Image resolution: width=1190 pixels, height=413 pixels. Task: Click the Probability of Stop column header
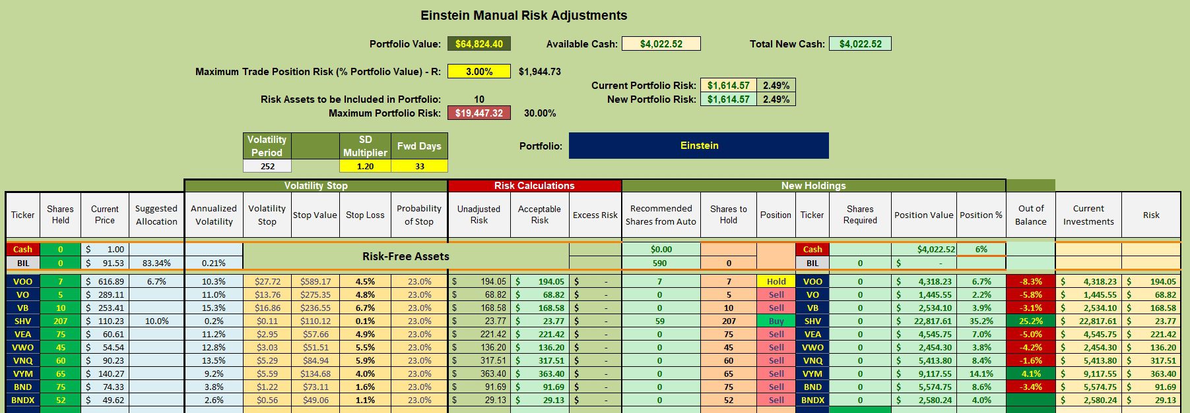pos(419,215)
